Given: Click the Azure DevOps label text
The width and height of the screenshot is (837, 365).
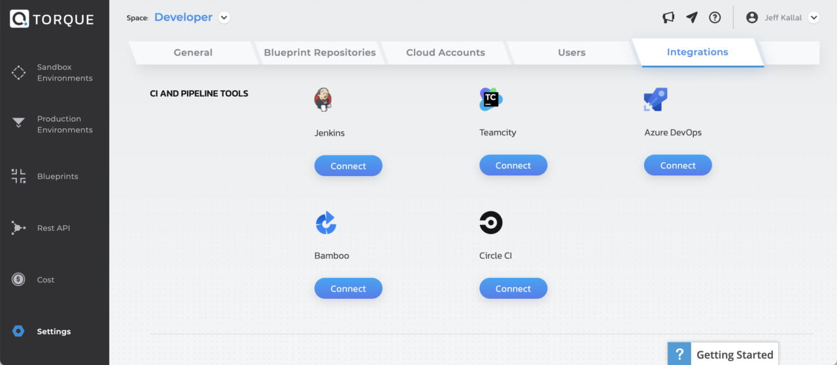Looking at the screenshot, I should [673, 133].
